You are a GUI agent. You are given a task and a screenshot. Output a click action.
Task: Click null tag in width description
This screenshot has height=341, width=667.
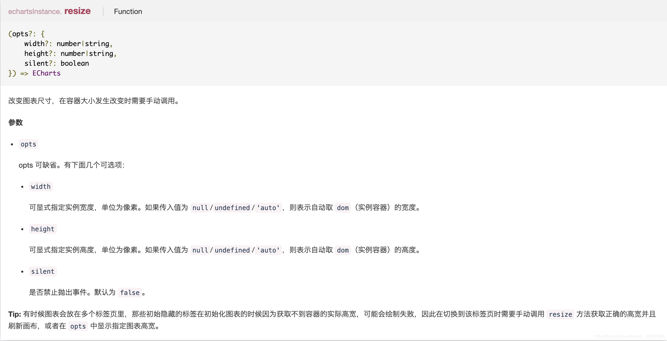pyautogui.click(x=200, y=208)
